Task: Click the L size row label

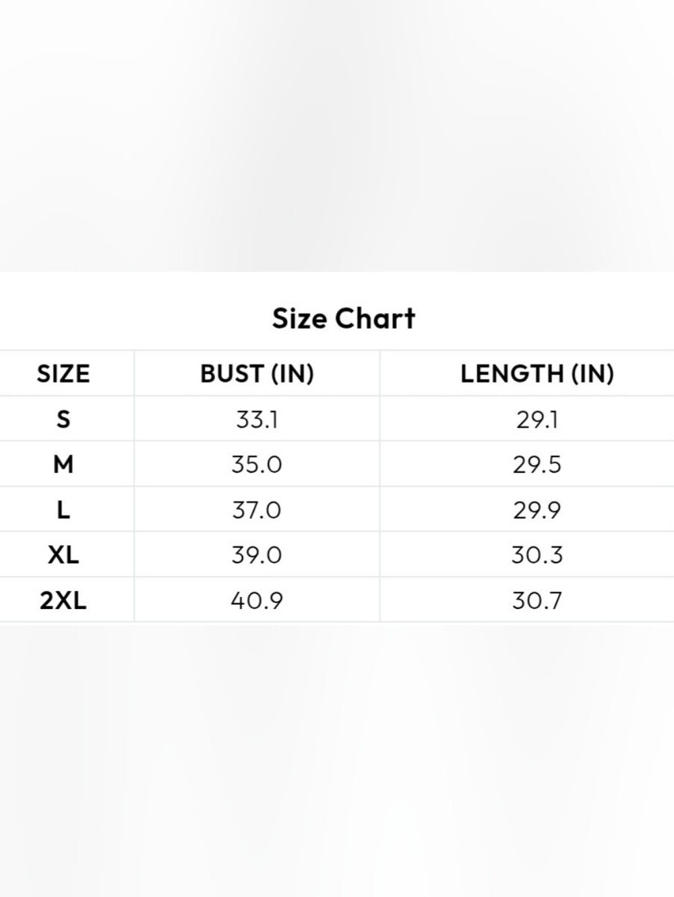Action: tap(63, 510)
